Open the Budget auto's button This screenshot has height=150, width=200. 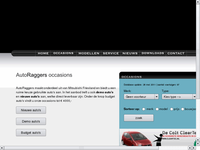pyautogui.click(x=31, y=133)
